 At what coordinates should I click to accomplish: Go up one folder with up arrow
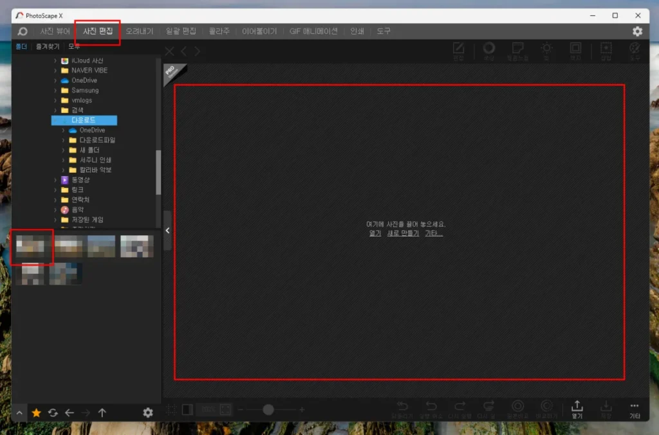[102, 413]
